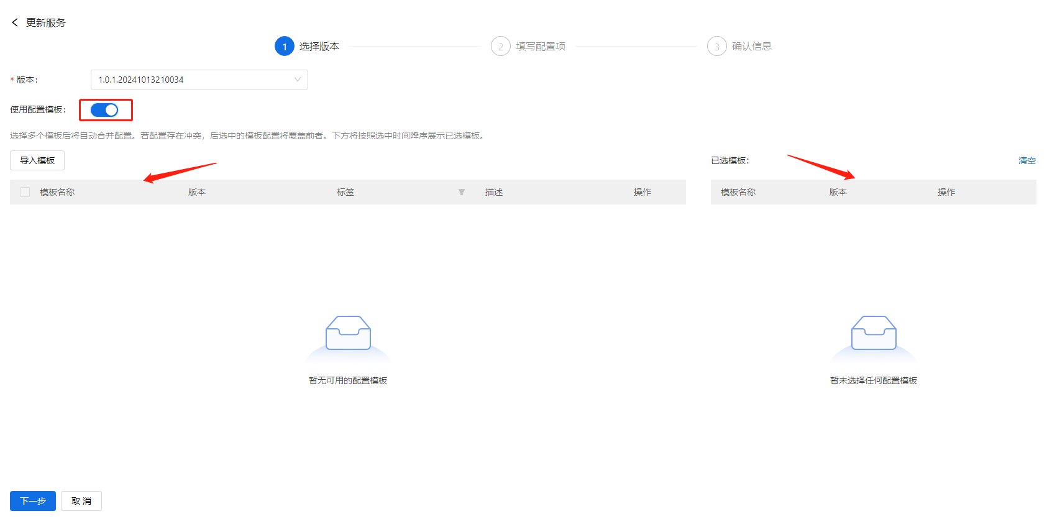Click step 3 circle 确认信息

tap(717, 46)
